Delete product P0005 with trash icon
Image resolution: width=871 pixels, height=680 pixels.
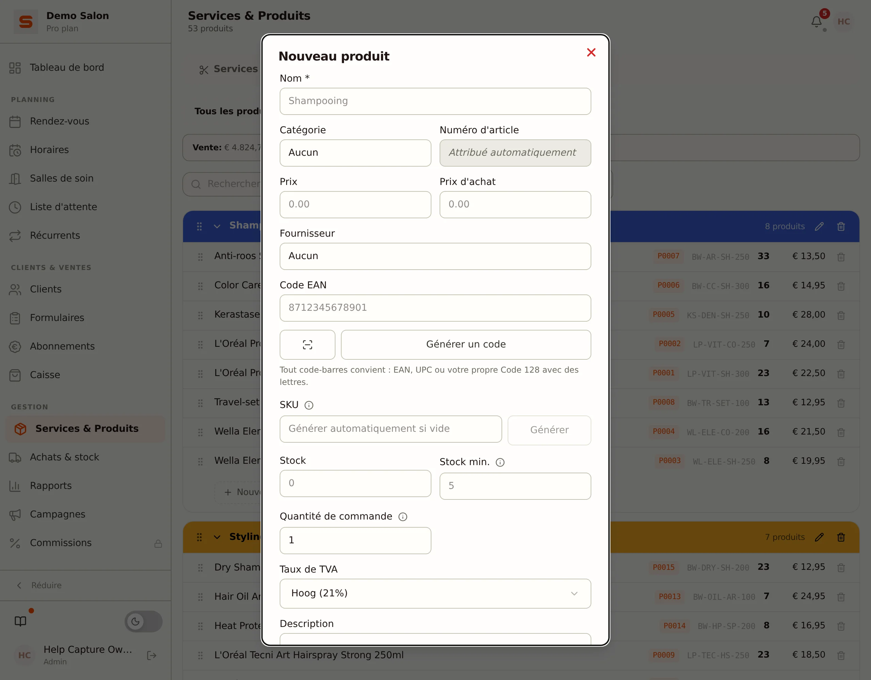(841, 315)
